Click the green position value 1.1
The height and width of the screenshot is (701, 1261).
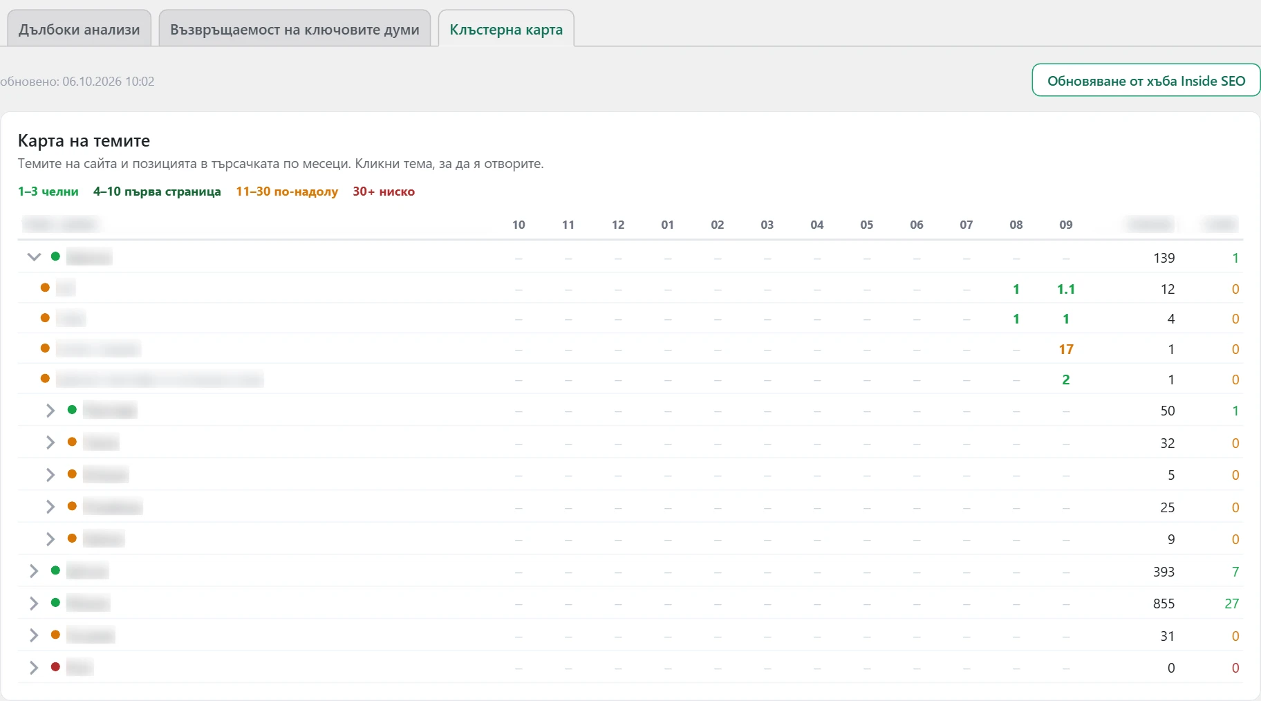(x=1065, y=289)
